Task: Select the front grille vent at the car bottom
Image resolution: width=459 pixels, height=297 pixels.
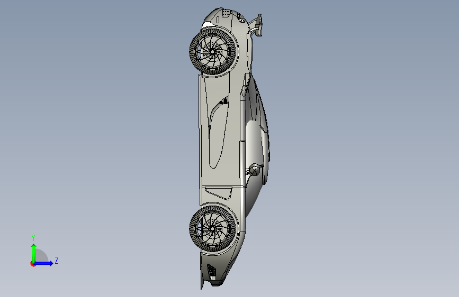Action: (211, 272)
